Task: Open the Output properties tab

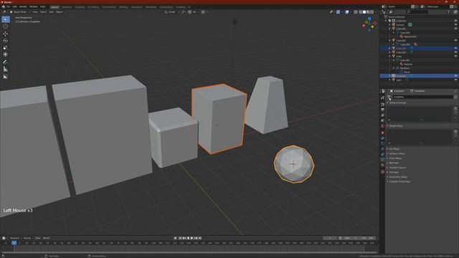Action: click(x=382, y=110)
